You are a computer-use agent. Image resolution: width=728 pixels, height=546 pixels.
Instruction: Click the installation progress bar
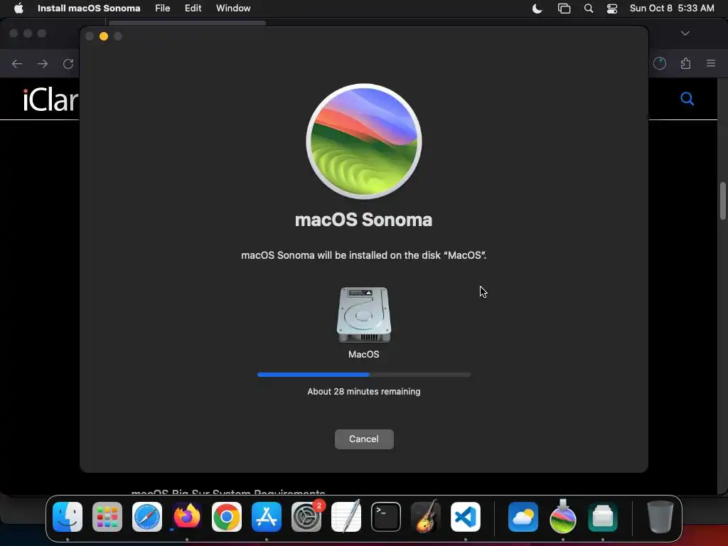364,374
